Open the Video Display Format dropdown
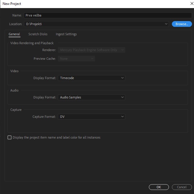Image resolution: width=194 pixels, height=194 pixels. point(92,78)
